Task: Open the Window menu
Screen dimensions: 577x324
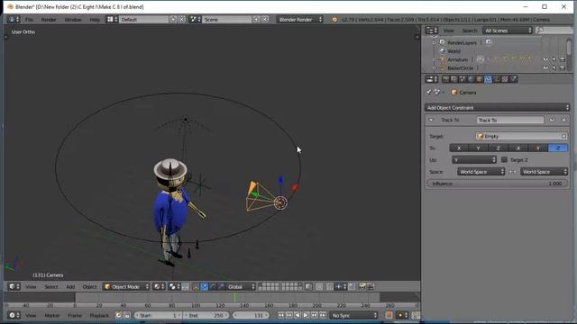Action: [x=73, y=20]
